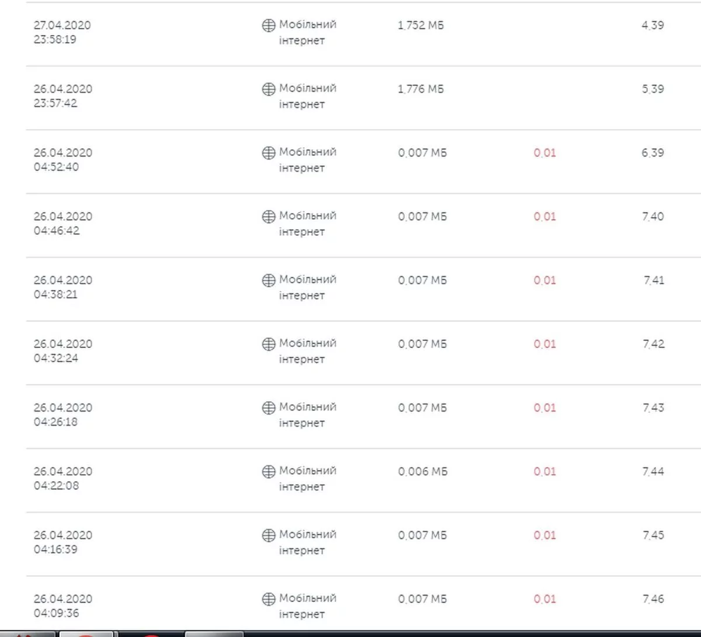Click the red 0,01 charge at 04:09:36
The width and height of the screenshot is (701, 637).
tap(544, 599)
